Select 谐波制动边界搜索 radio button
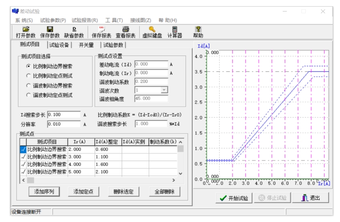 tap(28, 86)
